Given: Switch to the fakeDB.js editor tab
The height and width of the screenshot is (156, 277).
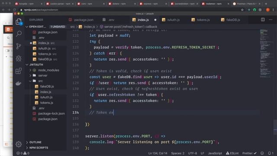Looking at the screenshot, I should (x=231, y=20).
